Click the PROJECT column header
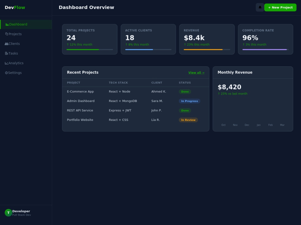301x225 pixels. (x=73, y=83)
